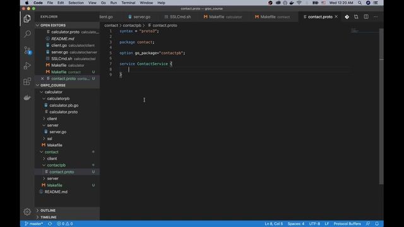404x227 pixels.
Task: Open README.md in file tree
Action: coord(56,192)
